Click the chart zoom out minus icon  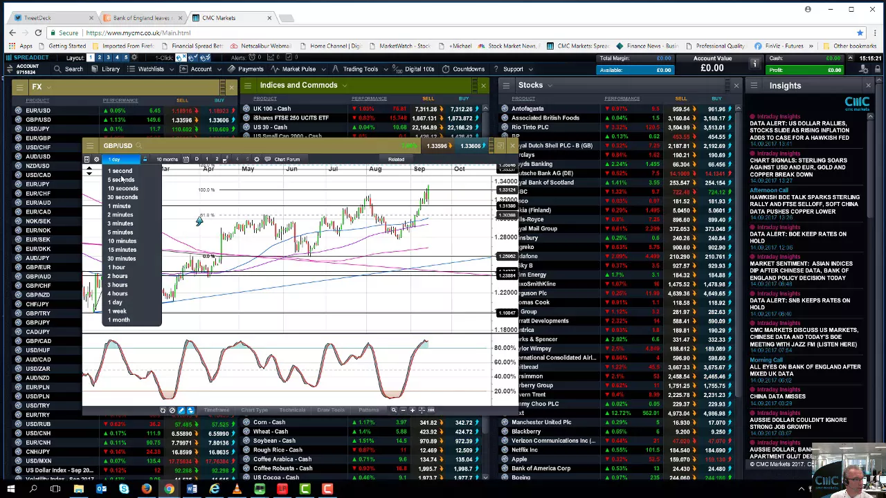tap(403, 410)
